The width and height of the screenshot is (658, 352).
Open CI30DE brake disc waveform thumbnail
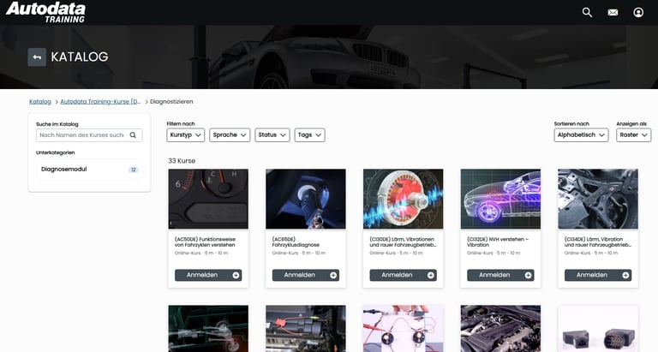tap(403, 199)
